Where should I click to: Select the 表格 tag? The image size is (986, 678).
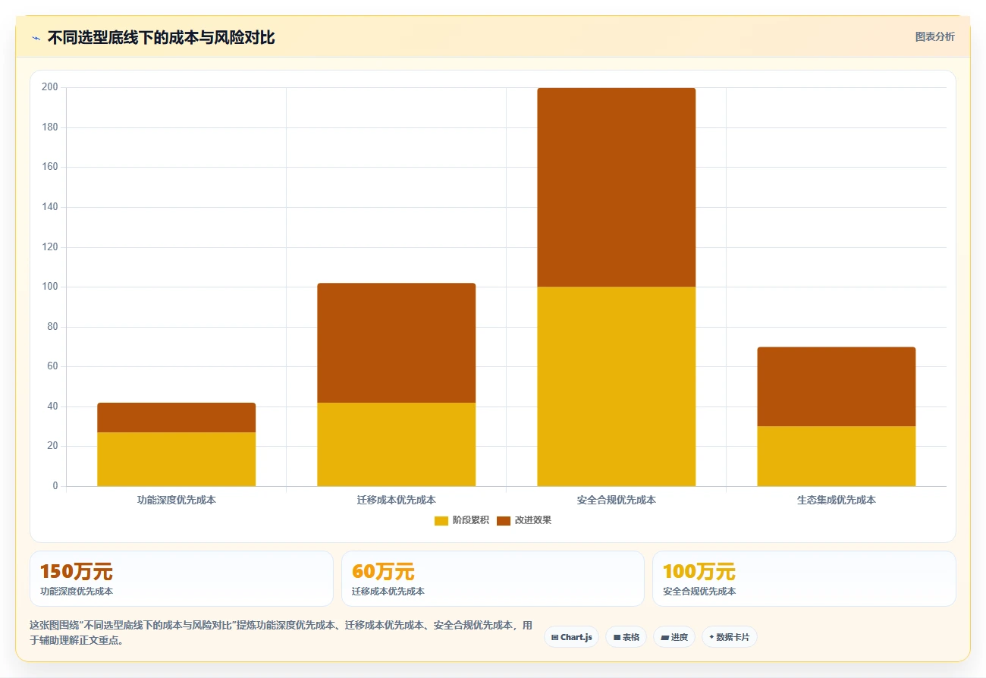coord(626,637)
